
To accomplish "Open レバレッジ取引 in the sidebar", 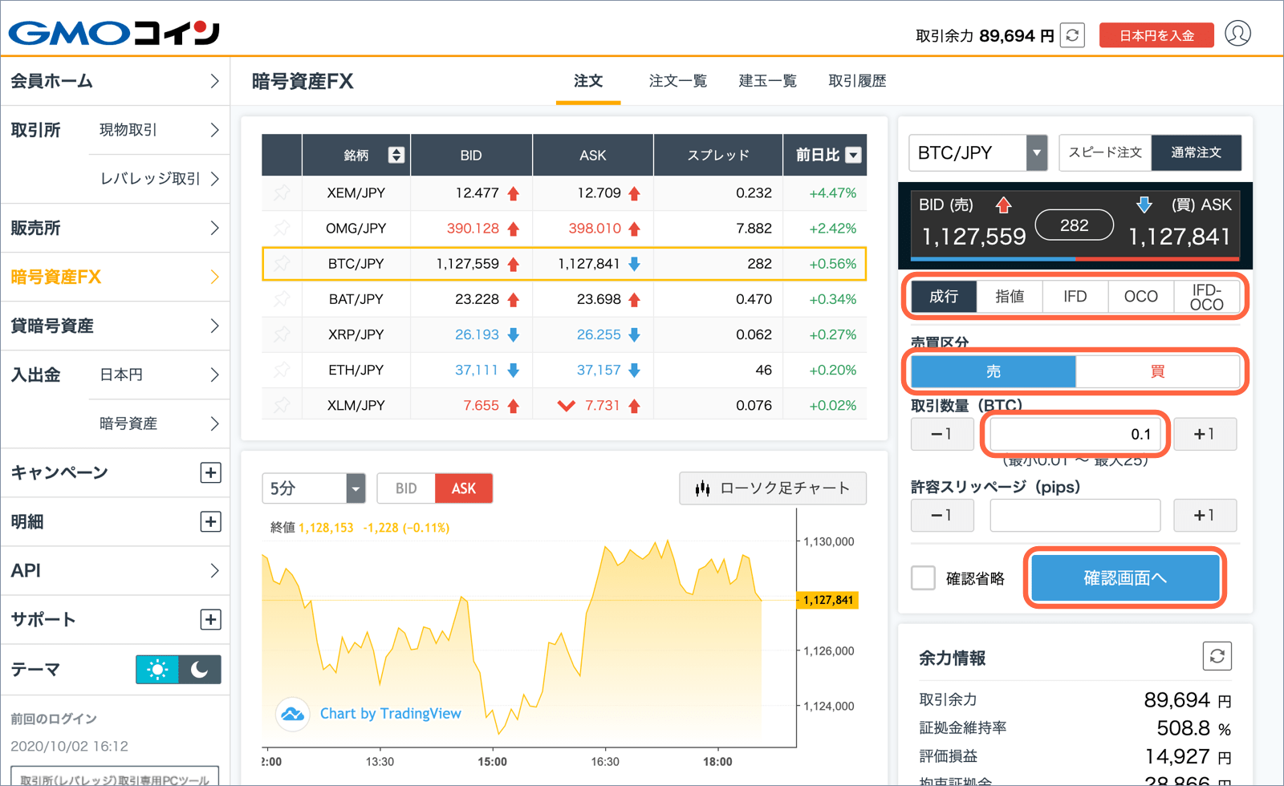I will point(159,179).
